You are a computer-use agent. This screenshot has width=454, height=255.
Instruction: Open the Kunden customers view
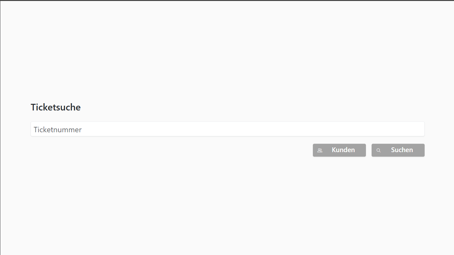339,150
